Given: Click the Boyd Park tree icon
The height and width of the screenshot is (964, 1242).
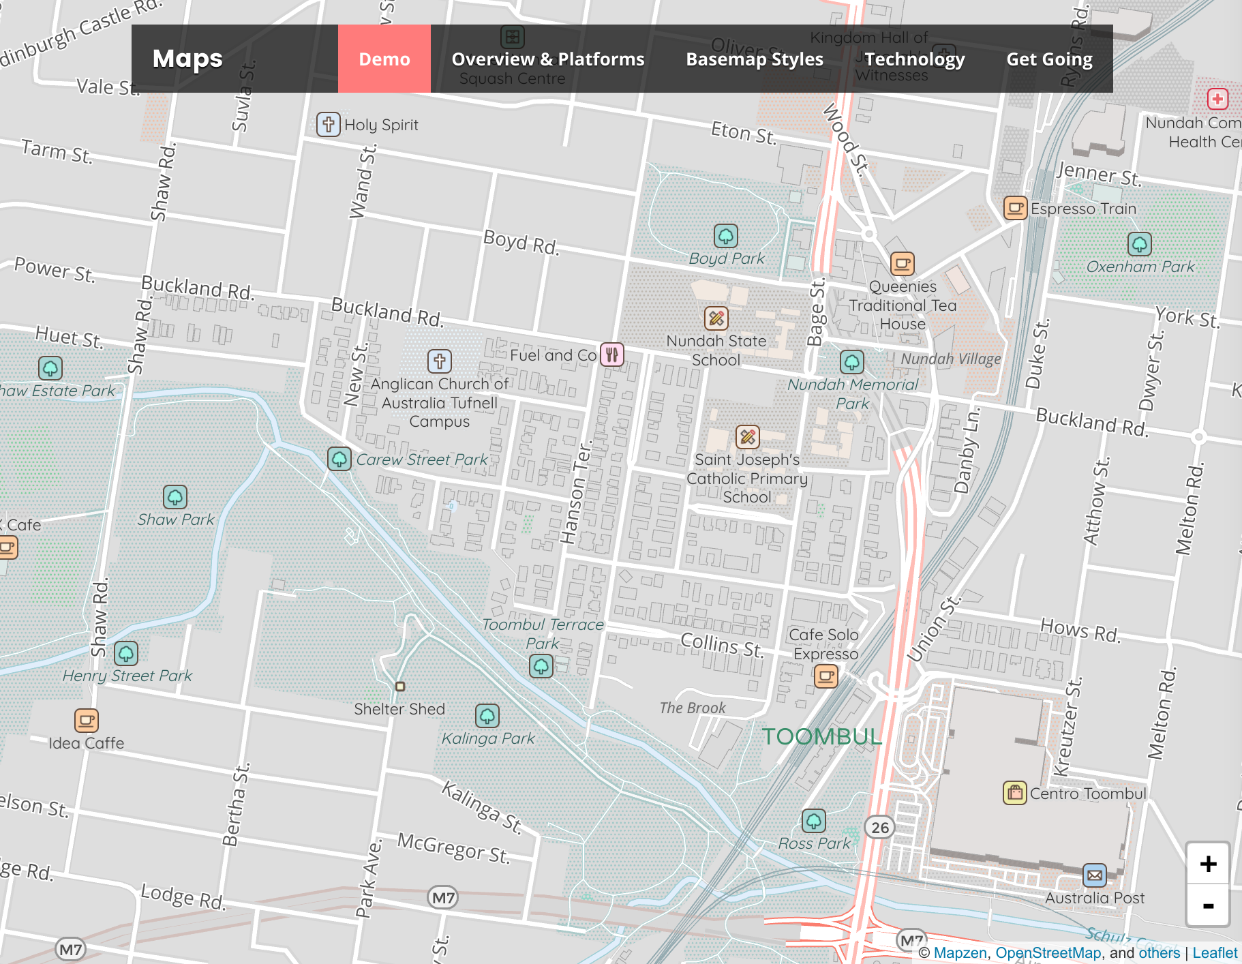Looking at the screenshot, I should tap(726, 237).
